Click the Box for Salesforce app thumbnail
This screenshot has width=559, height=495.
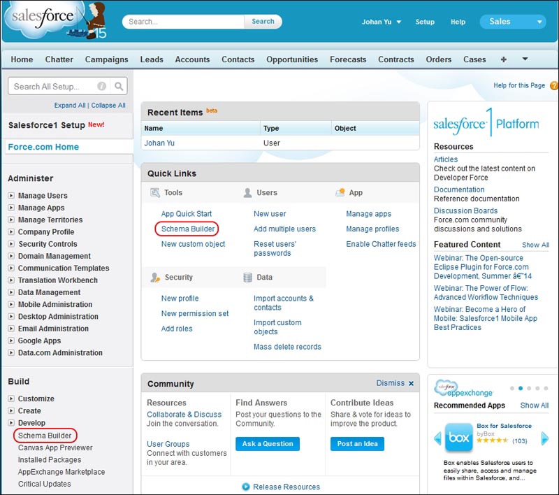click(x=459, y=437)
